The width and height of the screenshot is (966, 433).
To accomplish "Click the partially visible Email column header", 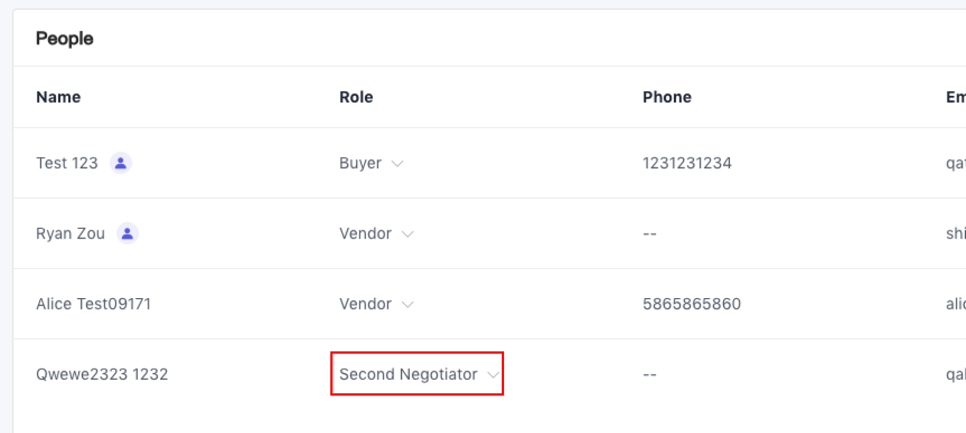I will (x=956, y=97).
